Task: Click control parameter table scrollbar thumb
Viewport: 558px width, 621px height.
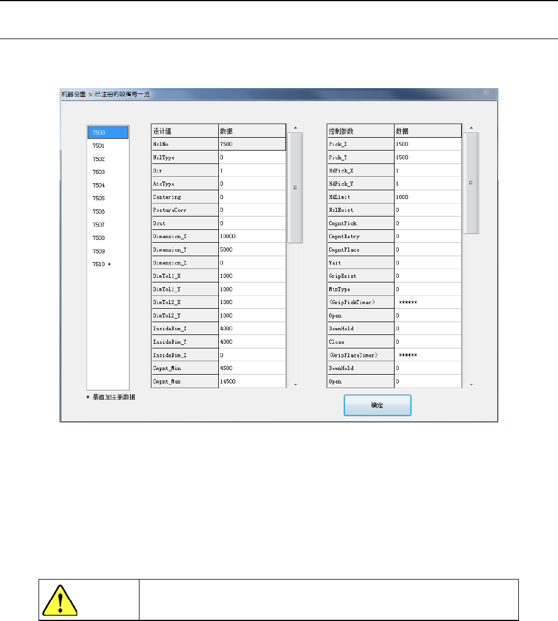Action: [x=471, y=183]
